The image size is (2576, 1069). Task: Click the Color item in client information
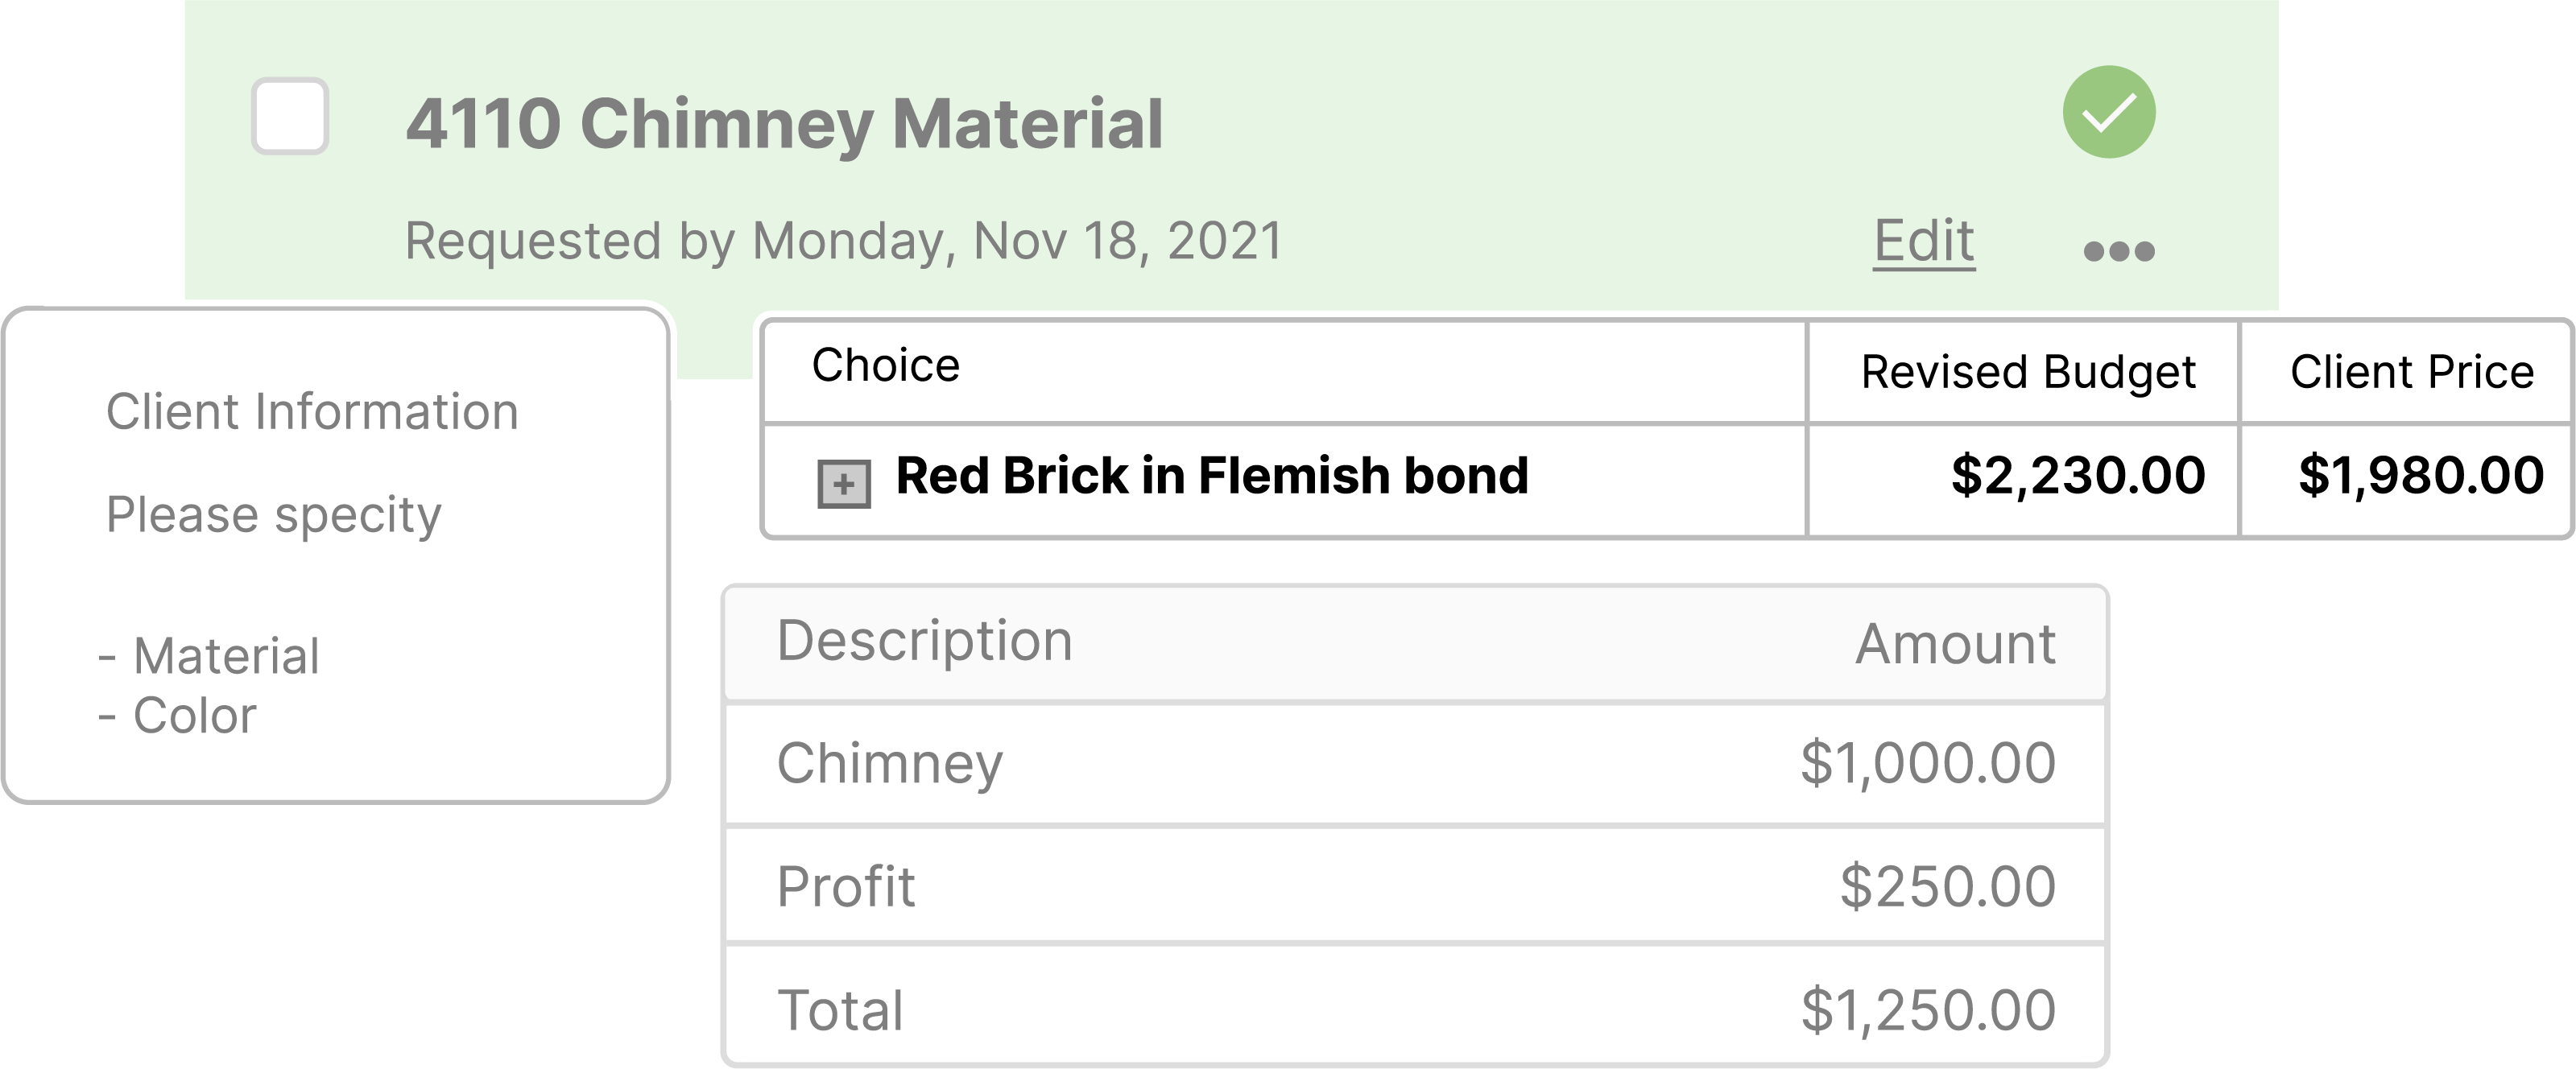tap(195, 716)
